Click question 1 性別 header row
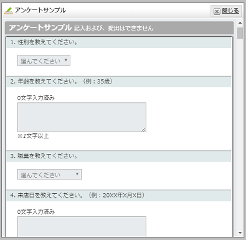This screenshot has height=240, width=246. (119, 42)
